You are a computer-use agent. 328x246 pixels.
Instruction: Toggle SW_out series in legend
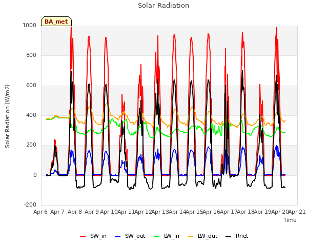point(130,236)
